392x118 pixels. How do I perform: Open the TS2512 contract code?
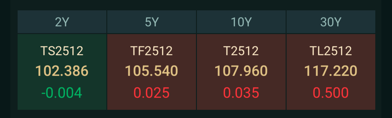tap(62, 51)
